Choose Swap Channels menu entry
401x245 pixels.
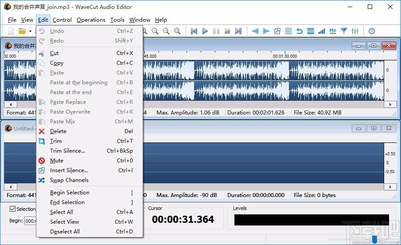pyautogui.click(x=90, y=180)
